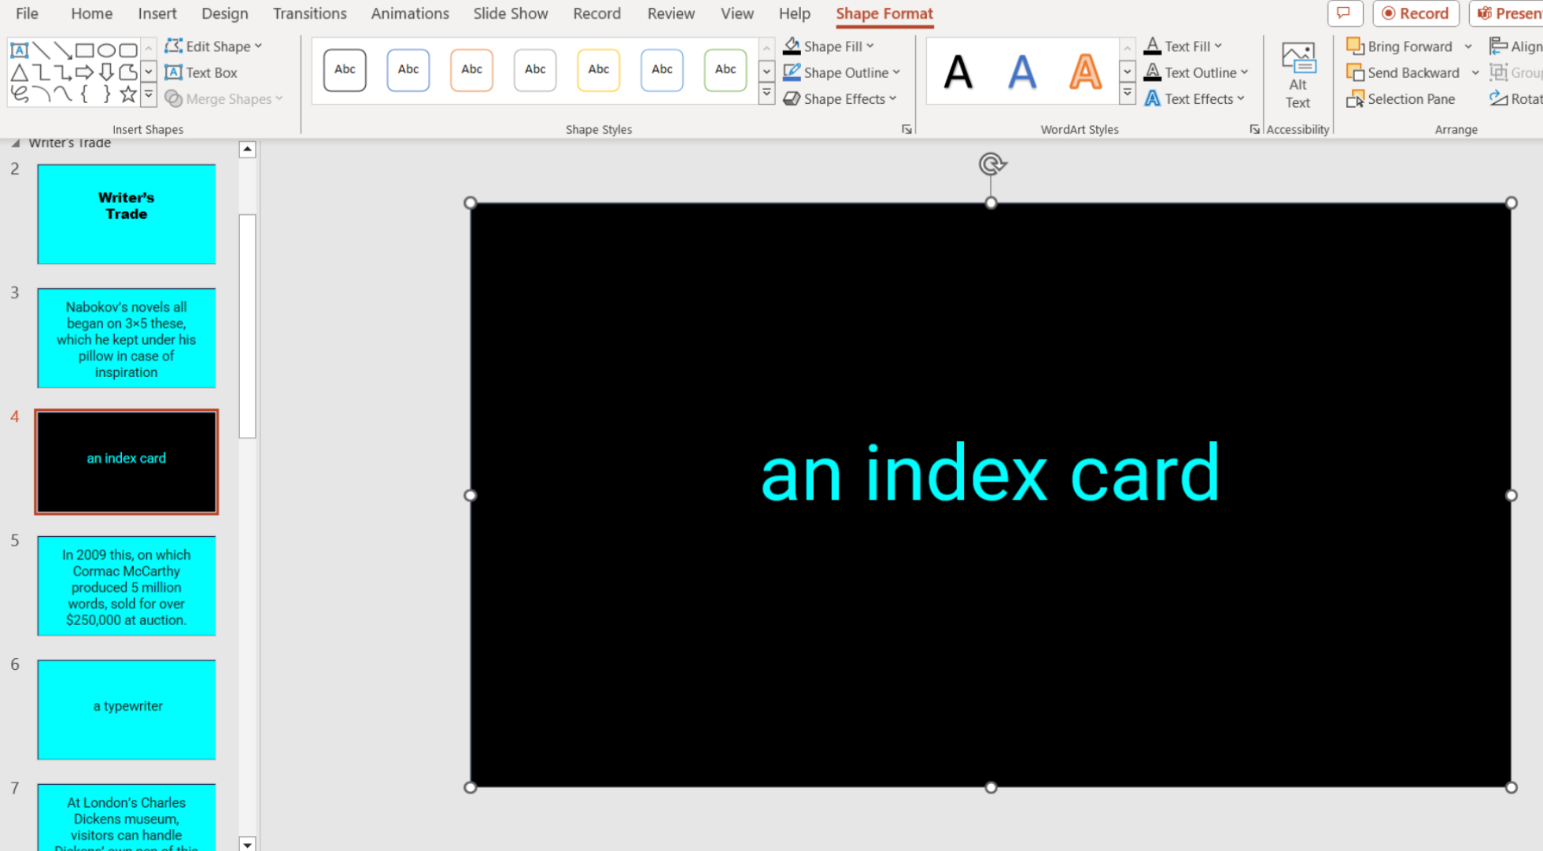The height and width of the screenshot is (851, 1543).
Task: Click the Send Backward button
Action: [1404, 72]
